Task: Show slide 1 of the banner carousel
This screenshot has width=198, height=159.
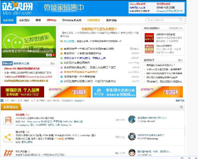Action: pyautogui.click(x=47, y=55)
